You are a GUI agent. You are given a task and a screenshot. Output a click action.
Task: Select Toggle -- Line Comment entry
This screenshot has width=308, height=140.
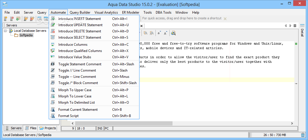pyautogui.click(x=94, y=76)
